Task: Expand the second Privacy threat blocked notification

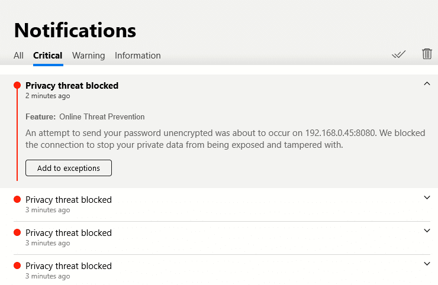Action: [x=427, y=198]
